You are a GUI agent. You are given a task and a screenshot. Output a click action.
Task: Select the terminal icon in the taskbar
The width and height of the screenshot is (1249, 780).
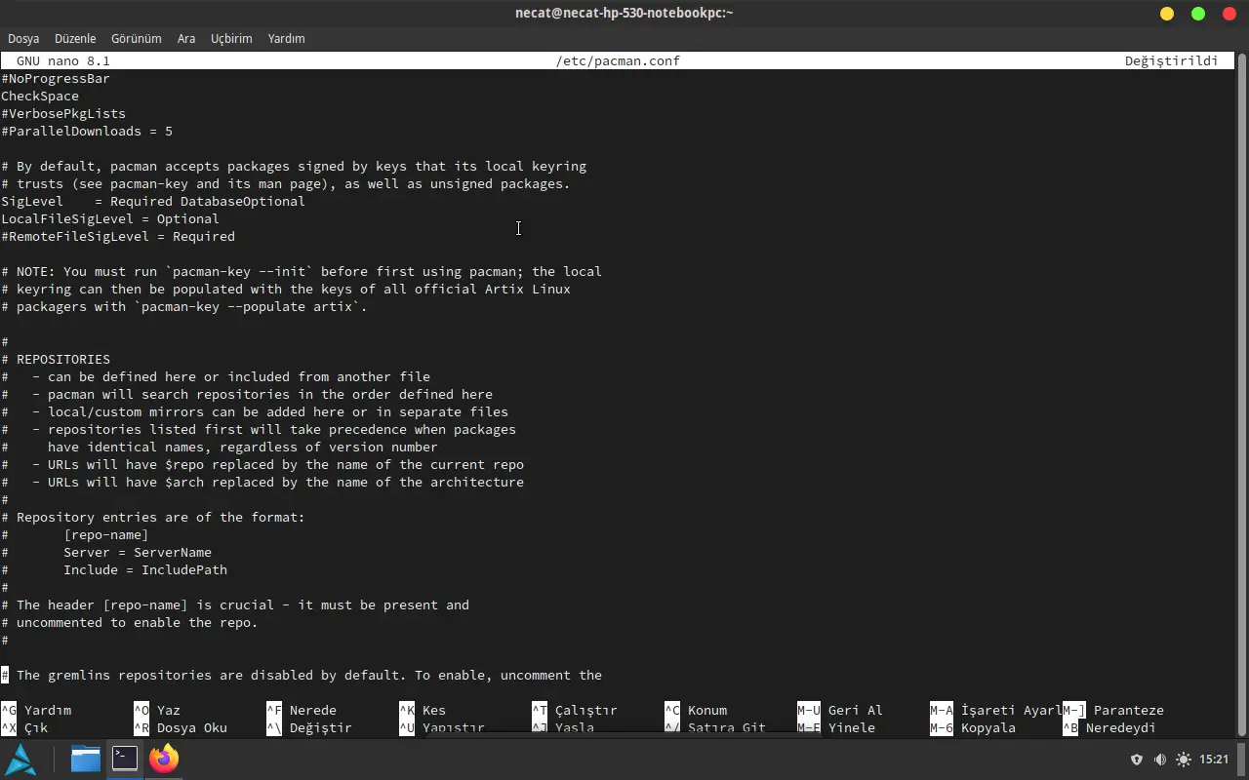point(125,759)
